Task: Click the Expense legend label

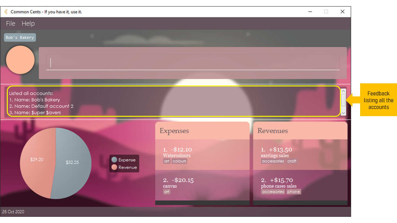Action: click(127, 160)
